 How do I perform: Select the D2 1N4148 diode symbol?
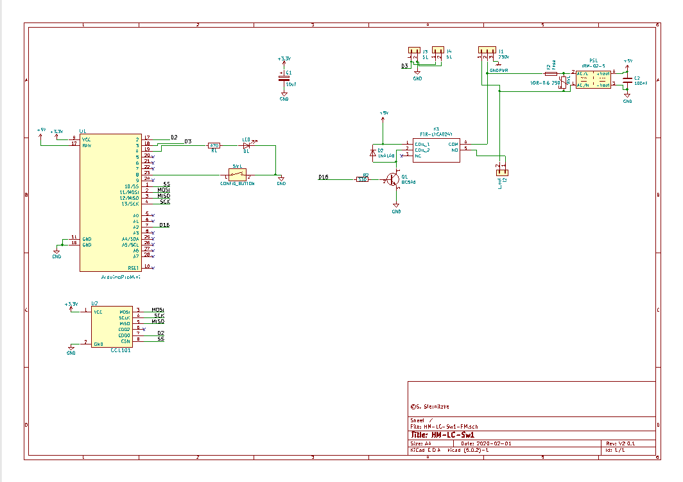click(x=372, y=153)
